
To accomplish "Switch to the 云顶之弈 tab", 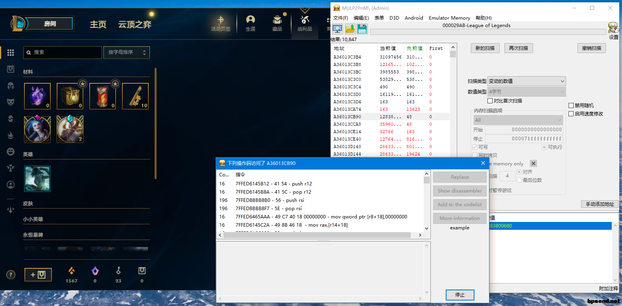I will [135, 24].
